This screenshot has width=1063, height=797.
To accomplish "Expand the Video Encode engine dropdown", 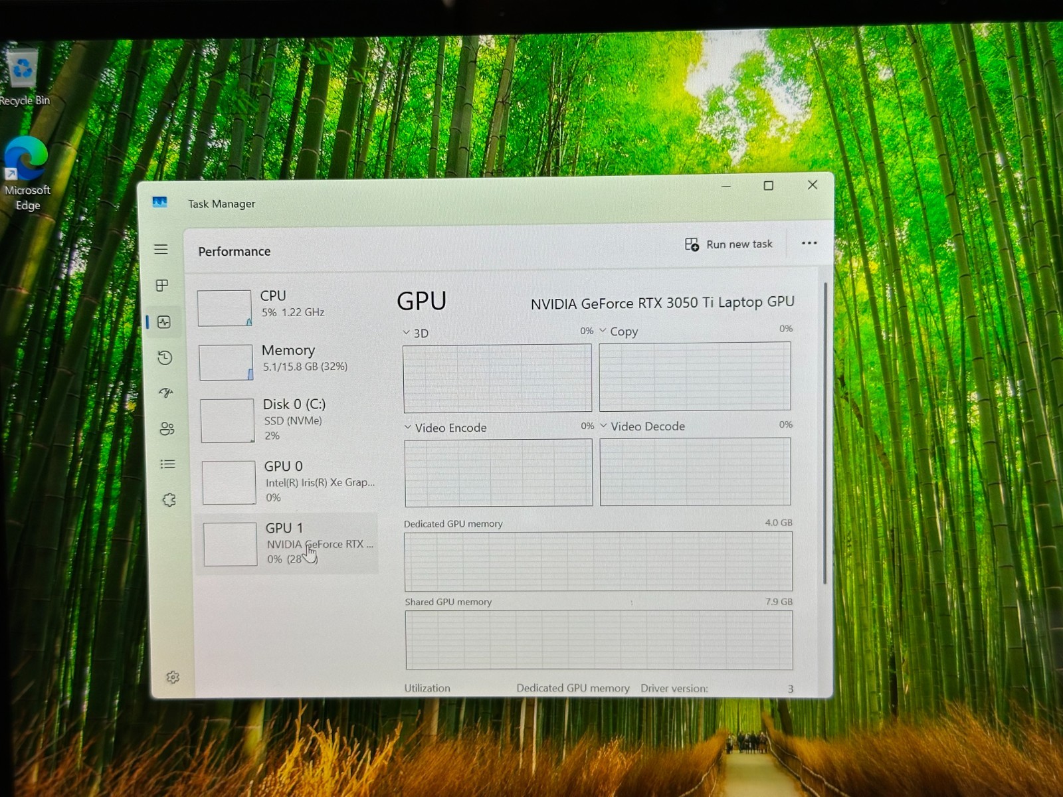I will tap(408, 427).
